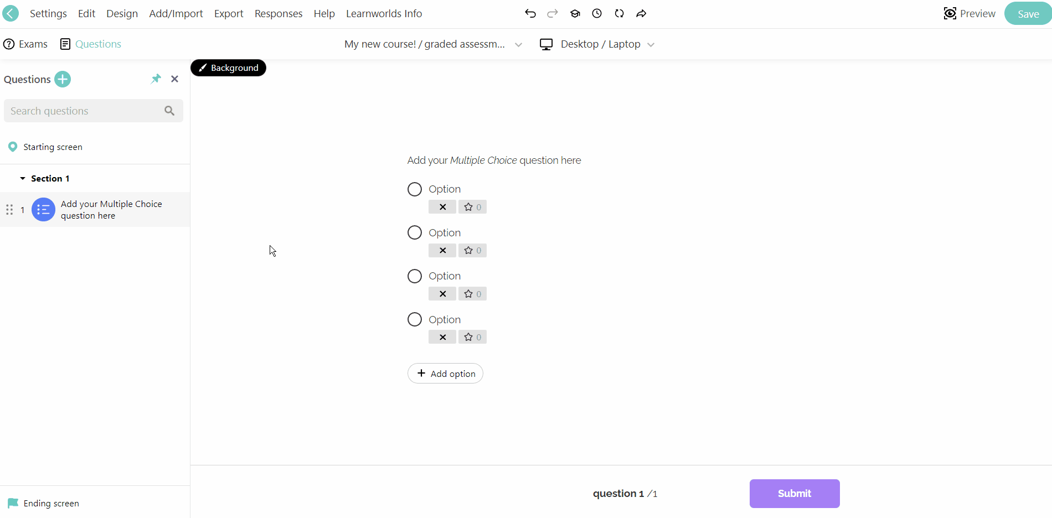Open the Desktop / Laptop device dropdown
The image size is (1052, 518).
651,44
